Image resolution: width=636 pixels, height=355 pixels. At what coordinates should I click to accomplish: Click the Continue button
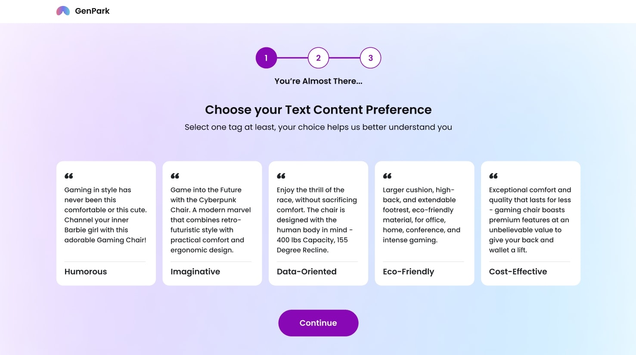click(x=318, y=323)
